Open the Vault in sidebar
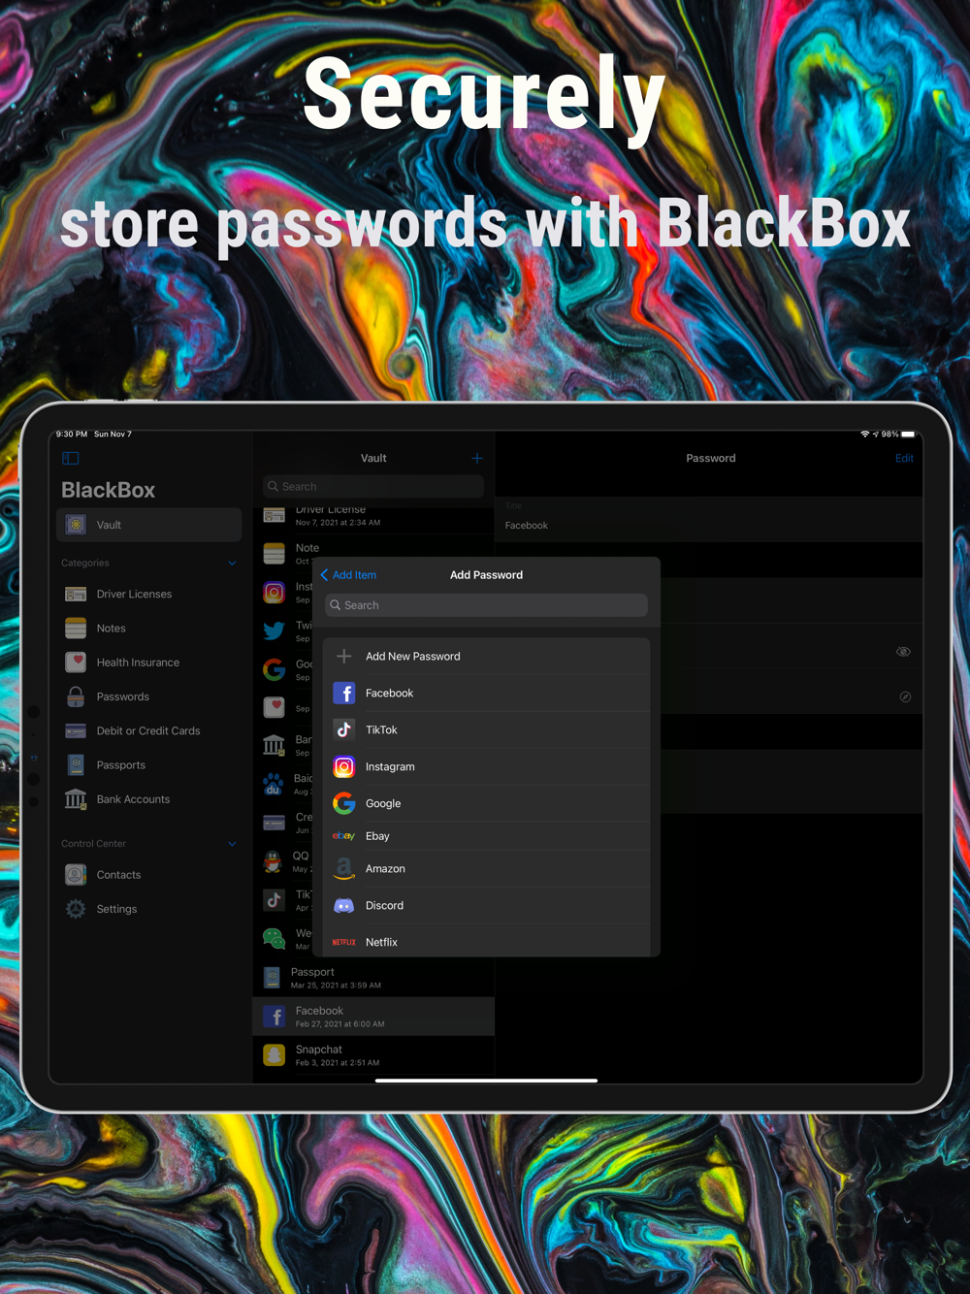 pos(149,525)
